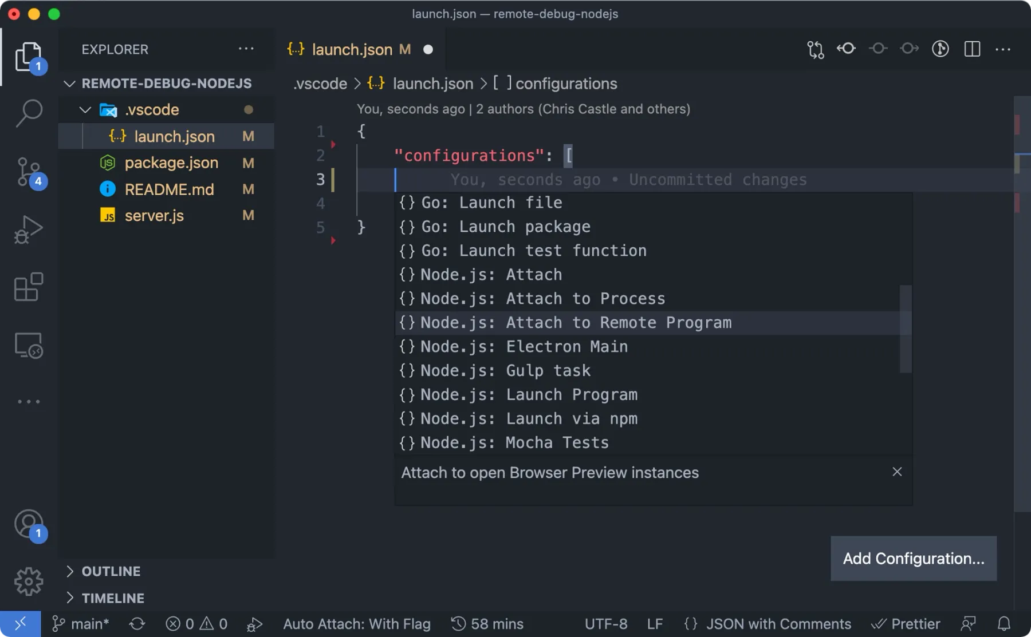Switch line ending setting LF
Screen dimensions: 1031x637
(655, 624)
